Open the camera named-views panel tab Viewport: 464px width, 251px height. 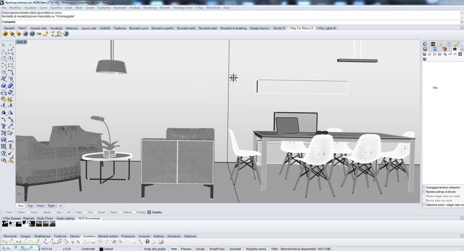pyautogui.click(x=454, y=49)
